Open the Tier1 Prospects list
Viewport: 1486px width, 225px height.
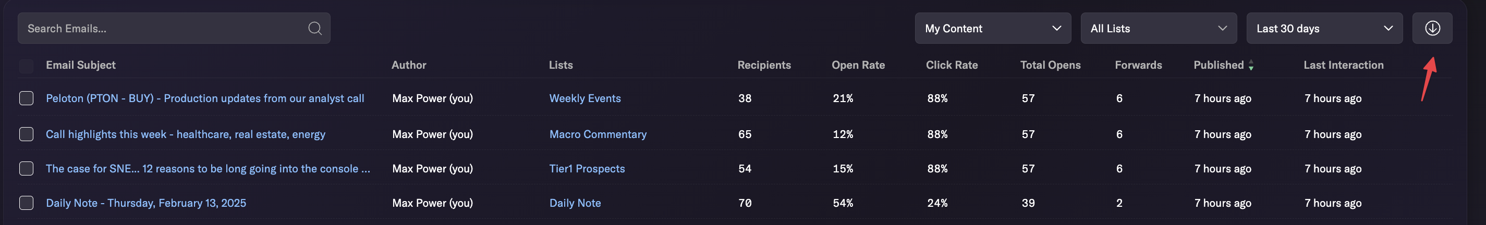(x=587, y=168)
